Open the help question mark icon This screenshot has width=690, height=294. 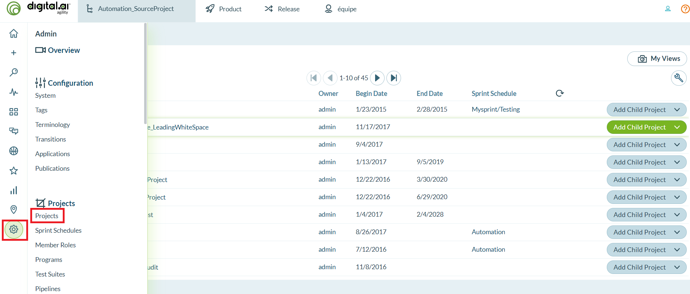(685, 9)
